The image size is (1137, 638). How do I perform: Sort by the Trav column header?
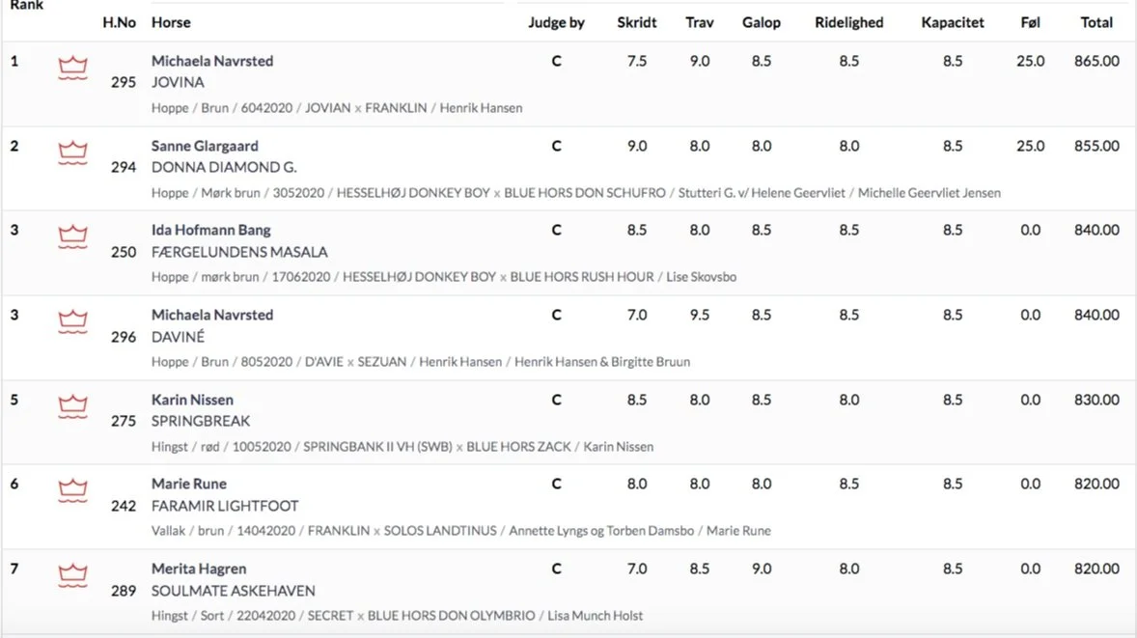pos(700,22)
